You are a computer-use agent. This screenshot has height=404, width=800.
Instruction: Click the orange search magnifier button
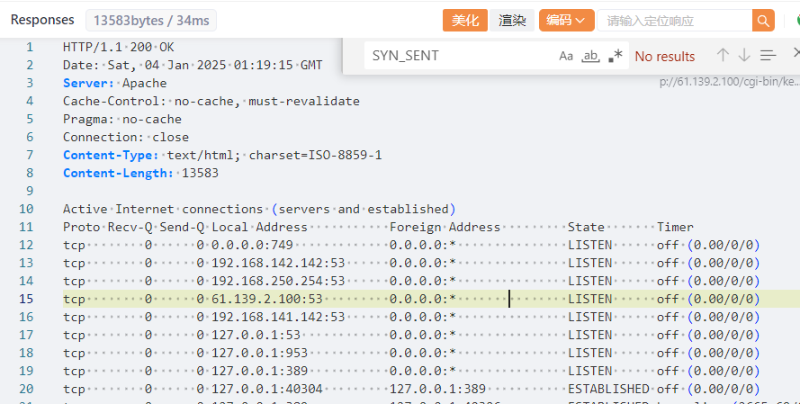763,21
